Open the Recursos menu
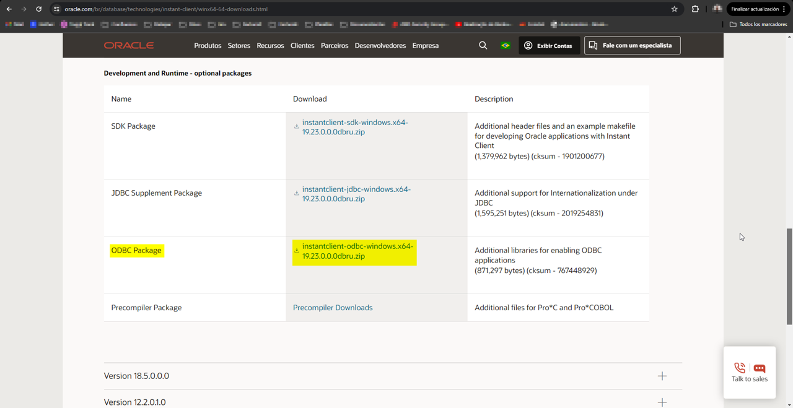Screen dimensions: 793x408 click(x=270, y=45)
